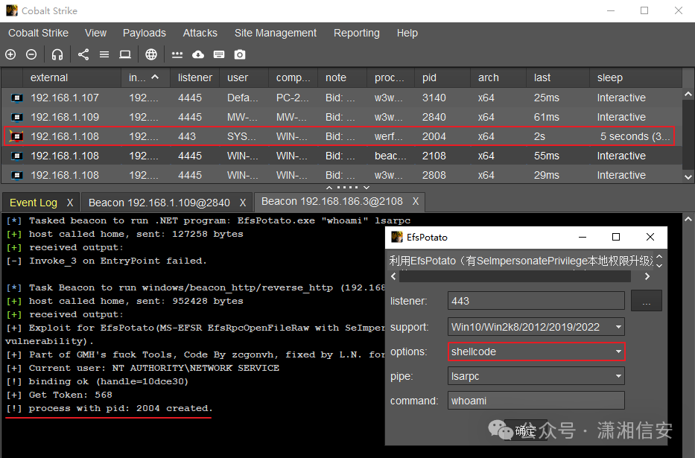Click the 'werf...' process cell
The image size is (695, 458).
[x=391, y=136]
